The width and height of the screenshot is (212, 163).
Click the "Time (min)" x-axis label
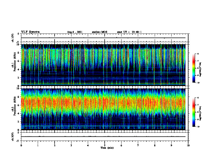point(107,148)
